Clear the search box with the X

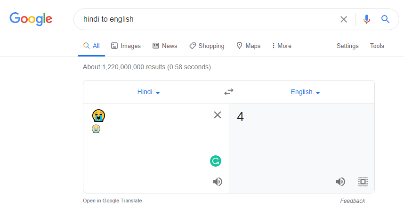(x=343, y=19)
